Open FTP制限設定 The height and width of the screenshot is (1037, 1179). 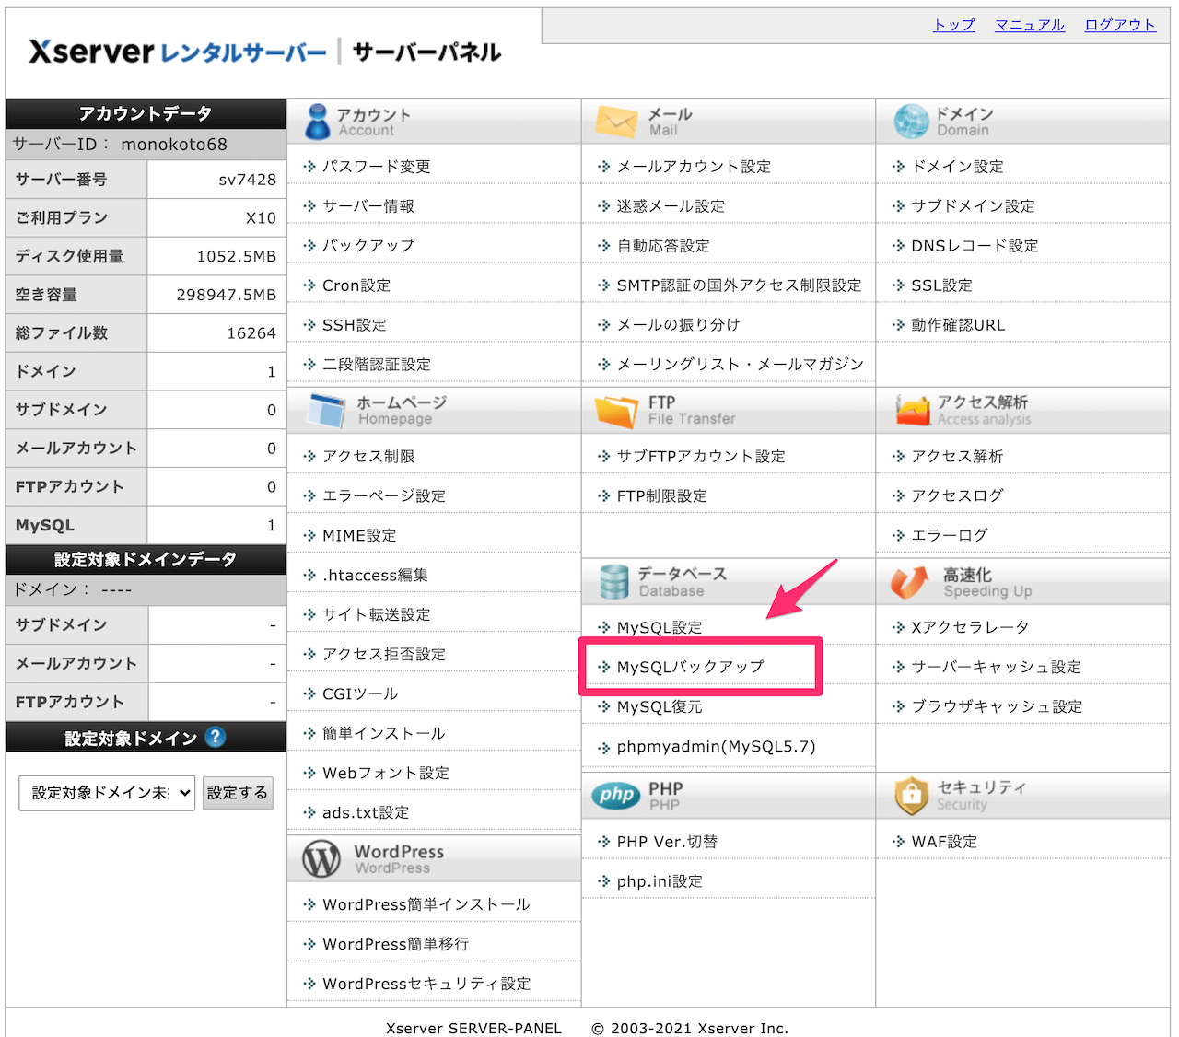(662, 496)
